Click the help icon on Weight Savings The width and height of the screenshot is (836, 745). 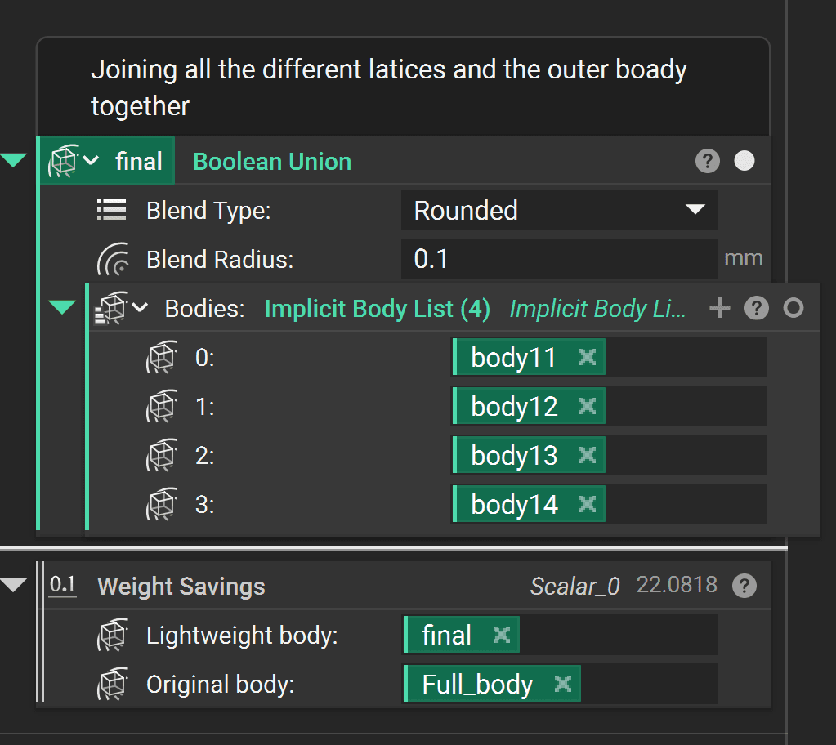click(744, 585)
